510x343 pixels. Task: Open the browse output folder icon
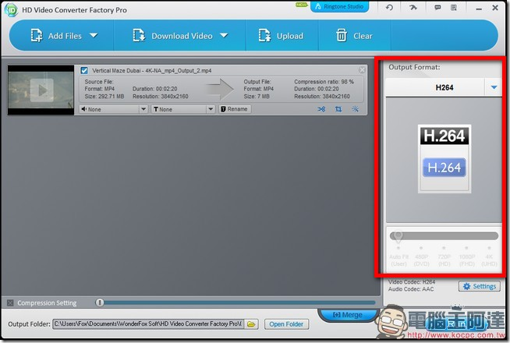pyautogui.click(x=252, y=324)
